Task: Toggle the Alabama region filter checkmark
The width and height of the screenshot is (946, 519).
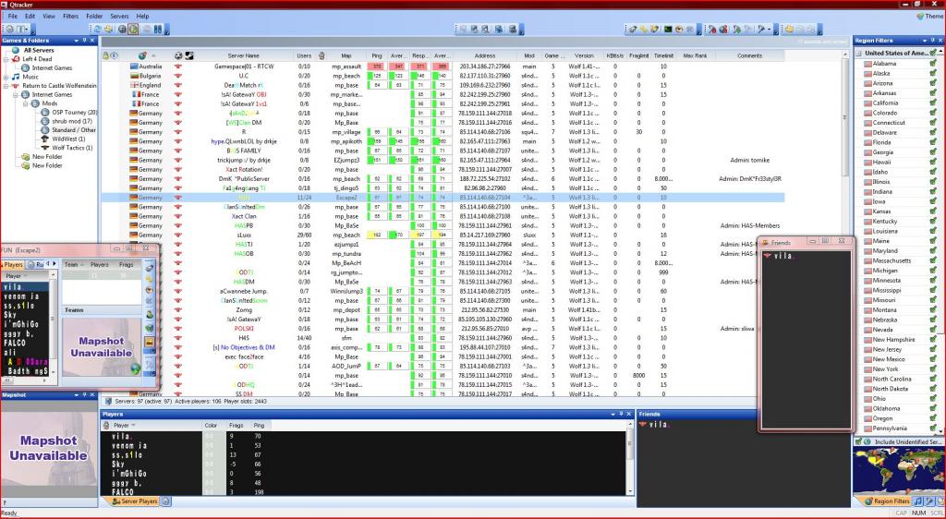Action: tap(933, 64)
